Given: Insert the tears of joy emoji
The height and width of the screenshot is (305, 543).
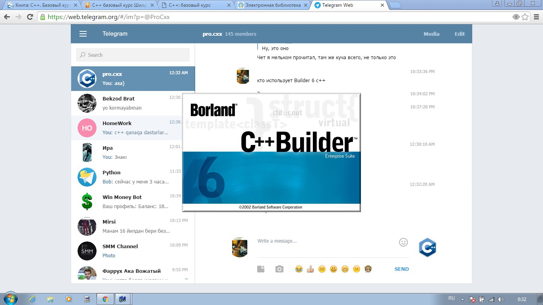Looking at the screenshot, I should click(299, 269).
